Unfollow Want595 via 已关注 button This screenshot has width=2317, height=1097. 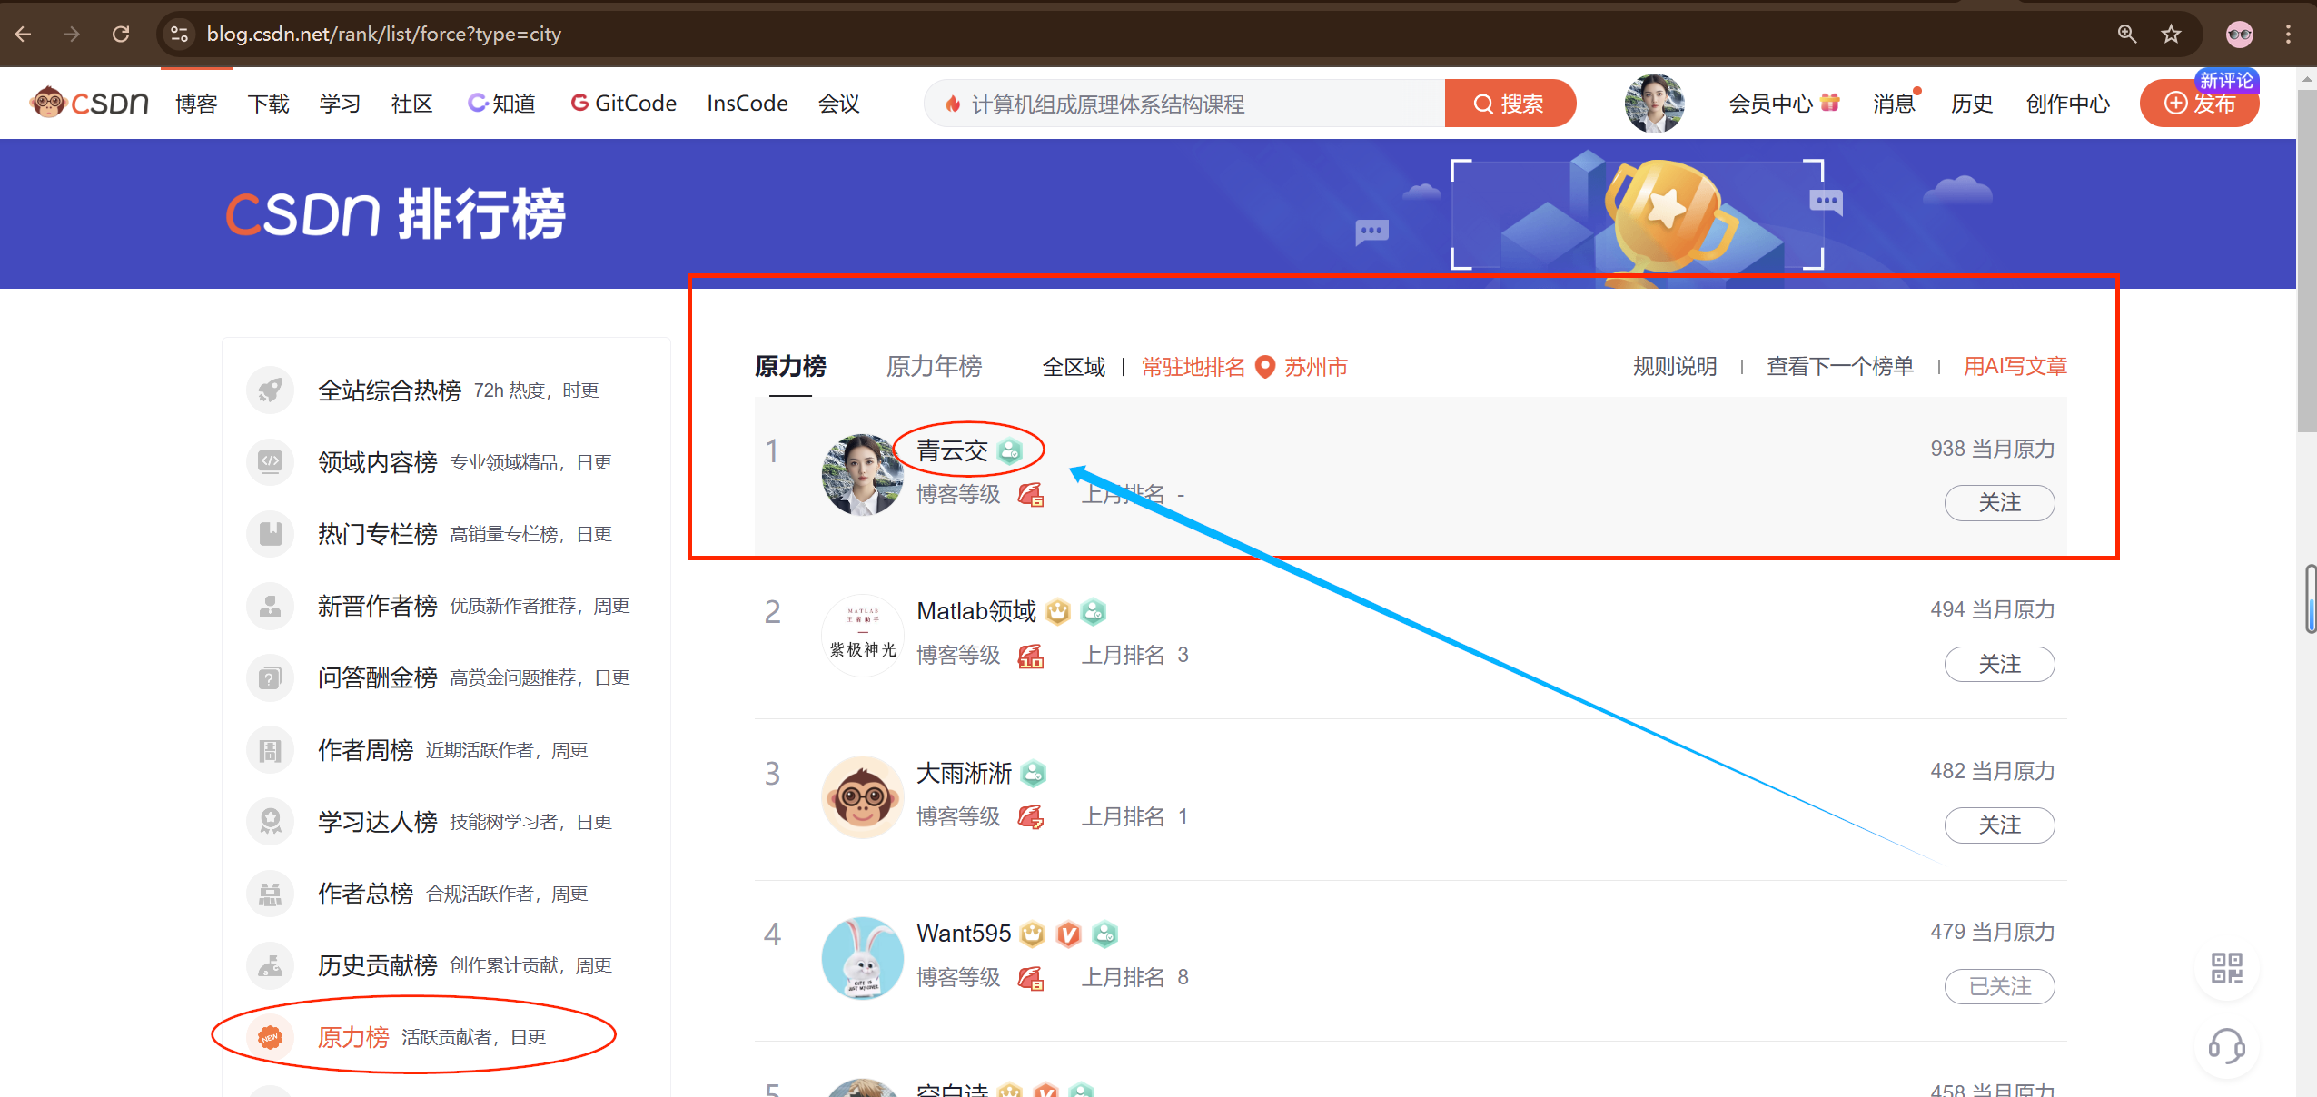pos(1999,986)
